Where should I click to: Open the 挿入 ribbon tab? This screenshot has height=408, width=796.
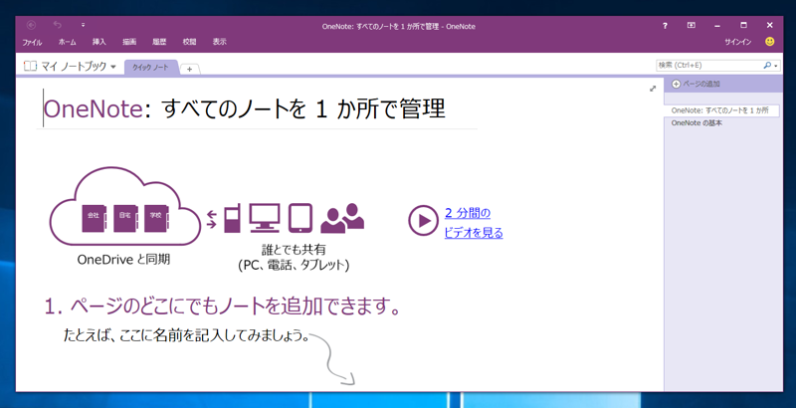click(x=99, y=42)
